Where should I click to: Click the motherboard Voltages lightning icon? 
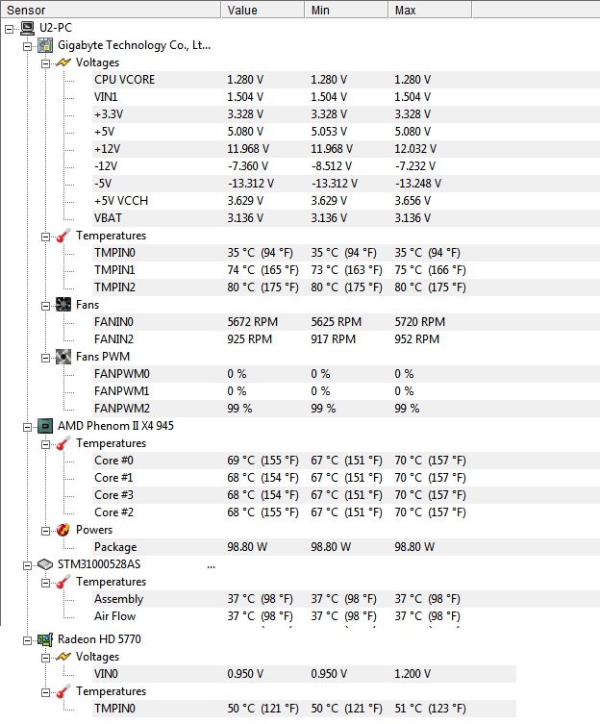[x=63, y=62]
